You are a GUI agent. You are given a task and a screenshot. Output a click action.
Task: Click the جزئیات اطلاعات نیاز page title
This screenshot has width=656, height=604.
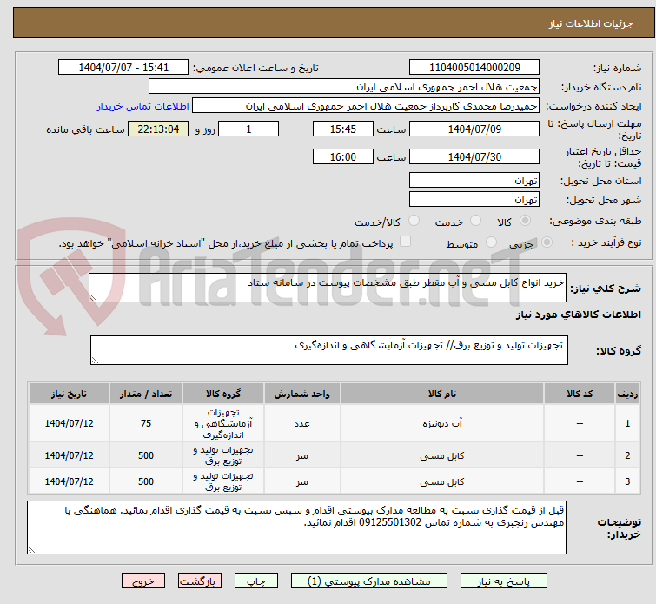point(590,23)
